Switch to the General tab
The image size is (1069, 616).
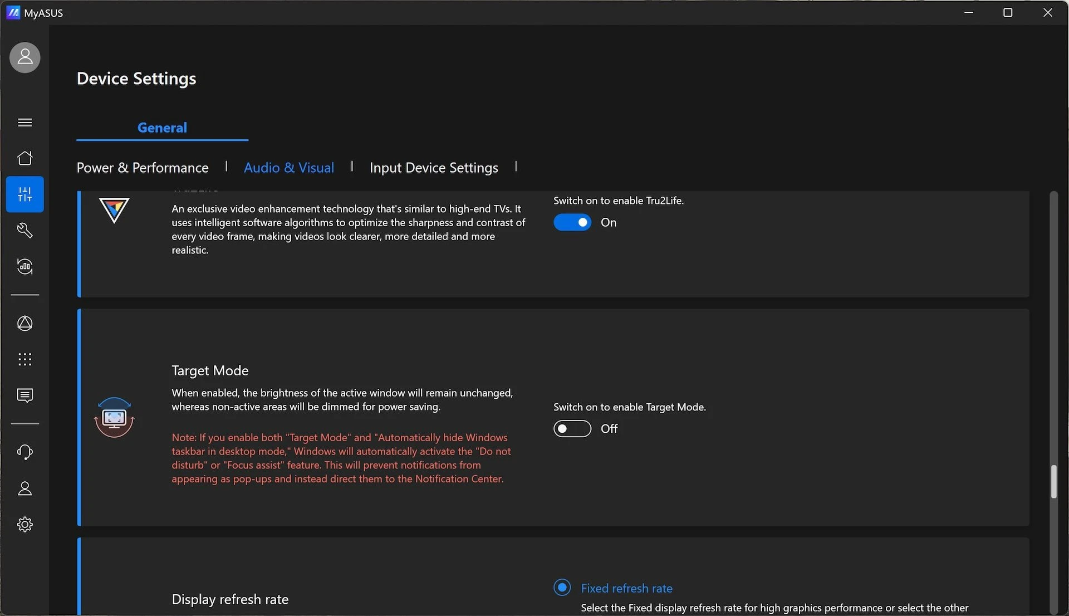tap(162, 128)
